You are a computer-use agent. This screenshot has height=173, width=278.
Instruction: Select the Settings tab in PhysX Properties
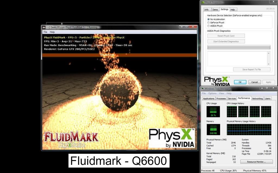click(x=224, y=9)
